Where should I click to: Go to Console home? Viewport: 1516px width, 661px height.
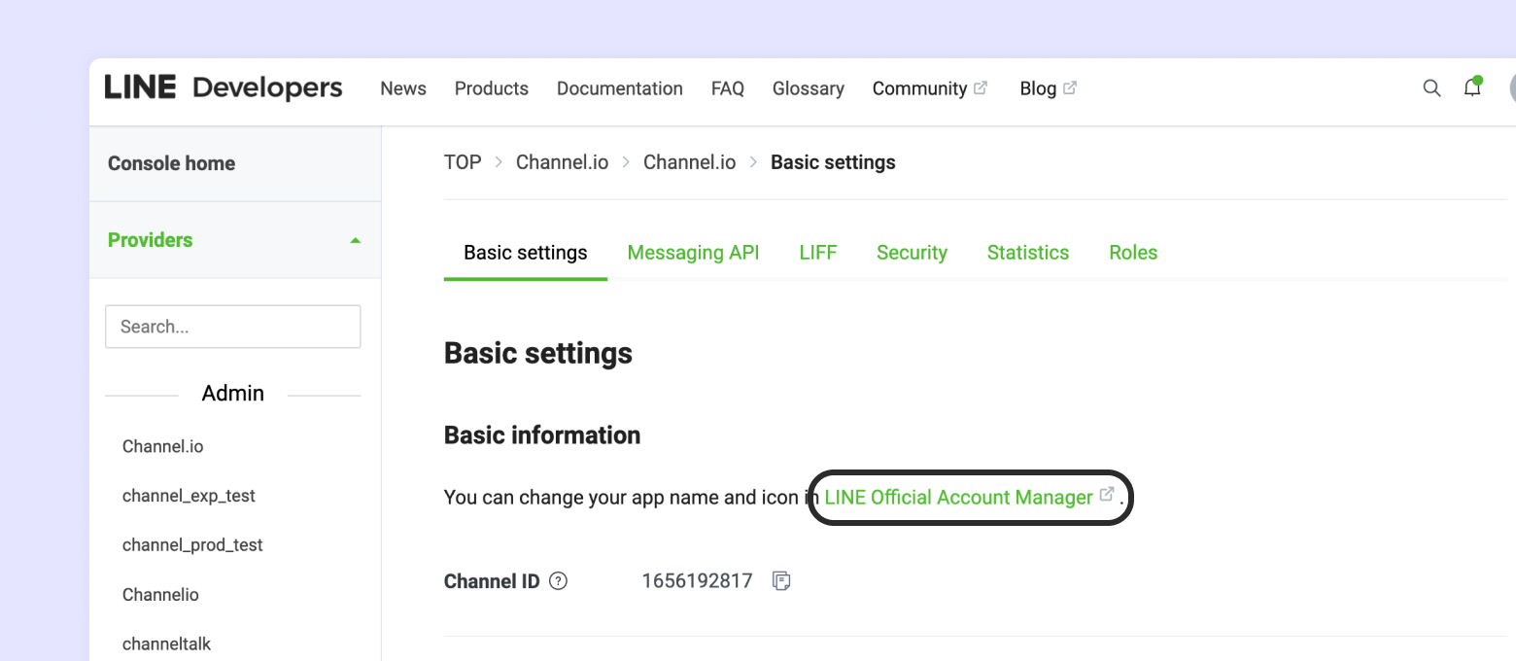tap(171, 163)
